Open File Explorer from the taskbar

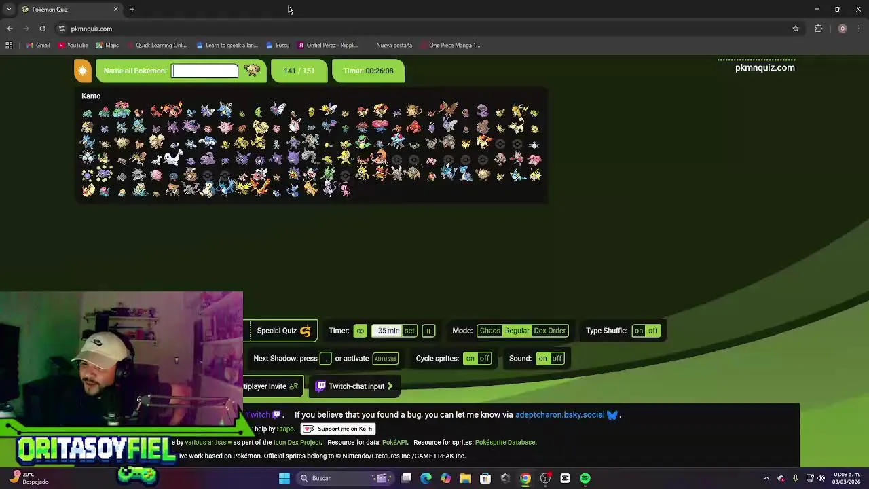pos(466,478)
